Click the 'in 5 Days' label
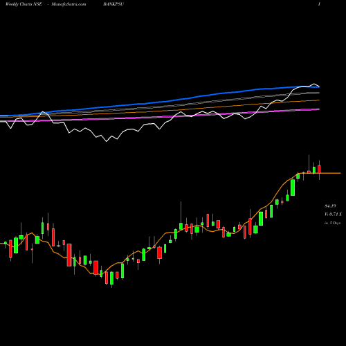The height and width of the screenshot is (346, 346). tap(332, 223)
